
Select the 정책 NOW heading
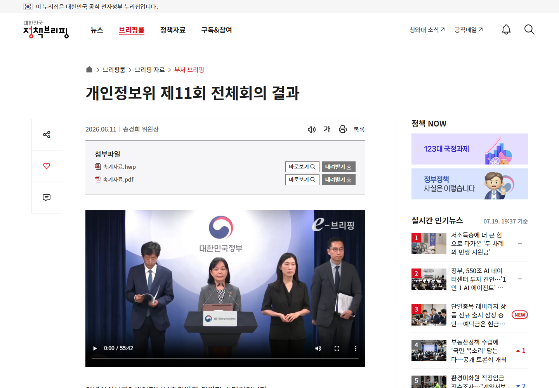[429, 123]
